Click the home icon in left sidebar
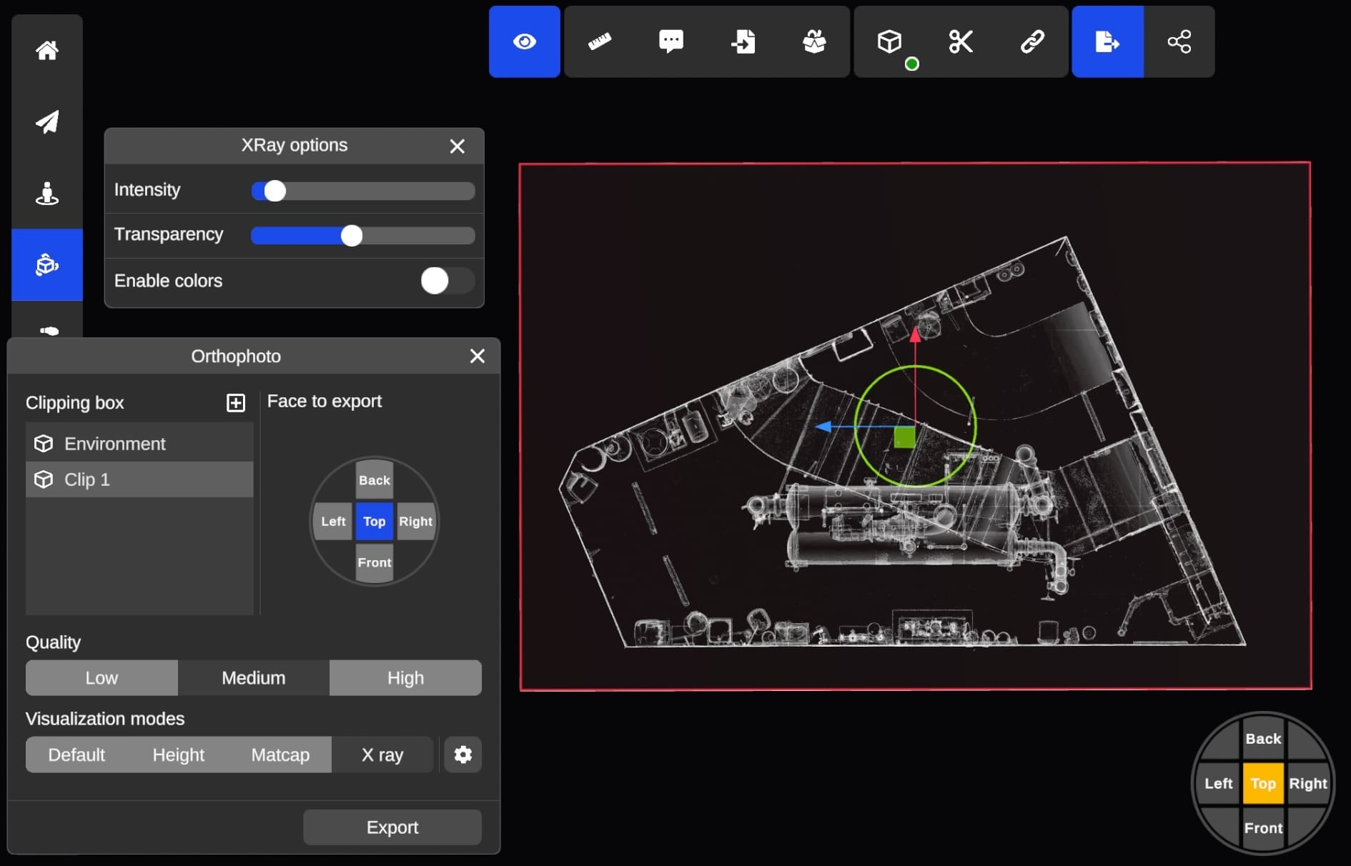 [x=47, y=51]
